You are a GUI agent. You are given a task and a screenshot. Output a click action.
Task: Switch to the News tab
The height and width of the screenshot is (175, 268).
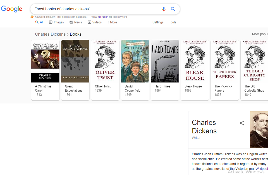pos(76,22)
